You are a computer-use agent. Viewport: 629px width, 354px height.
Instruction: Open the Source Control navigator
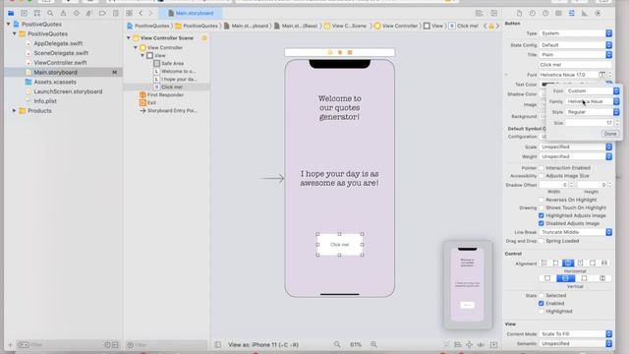(24, 13)
